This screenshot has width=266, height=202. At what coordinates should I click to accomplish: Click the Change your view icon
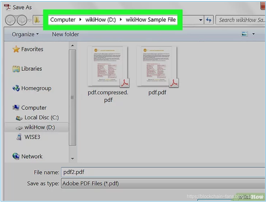[244, 34]
